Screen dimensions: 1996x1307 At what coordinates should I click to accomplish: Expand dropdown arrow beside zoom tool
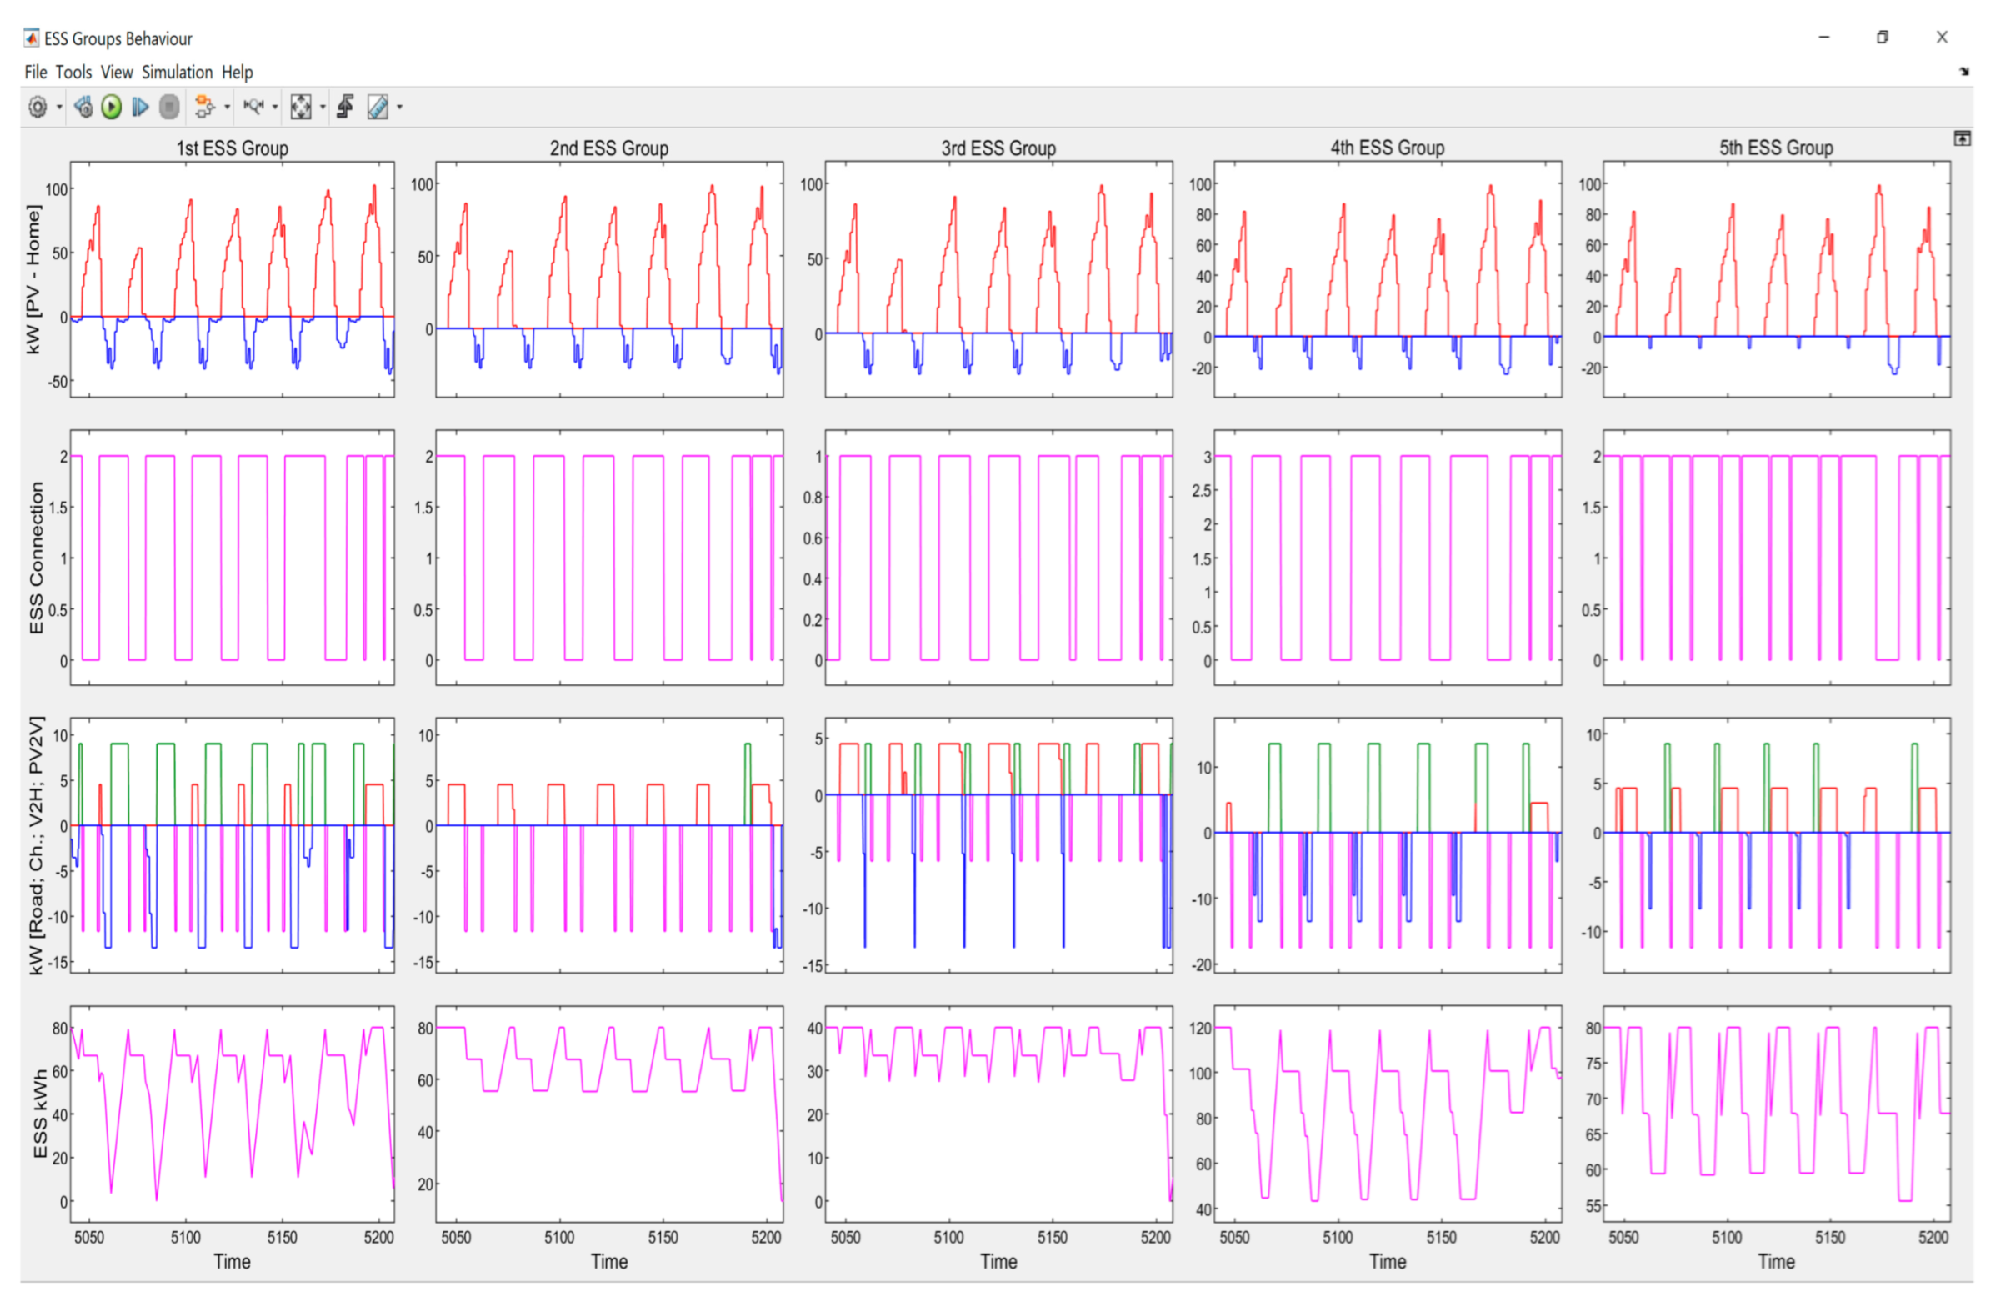tap(274, 108)
